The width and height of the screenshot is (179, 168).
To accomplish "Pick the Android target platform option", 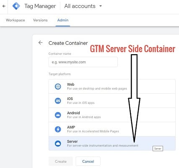I will click(x=112, y=115).
